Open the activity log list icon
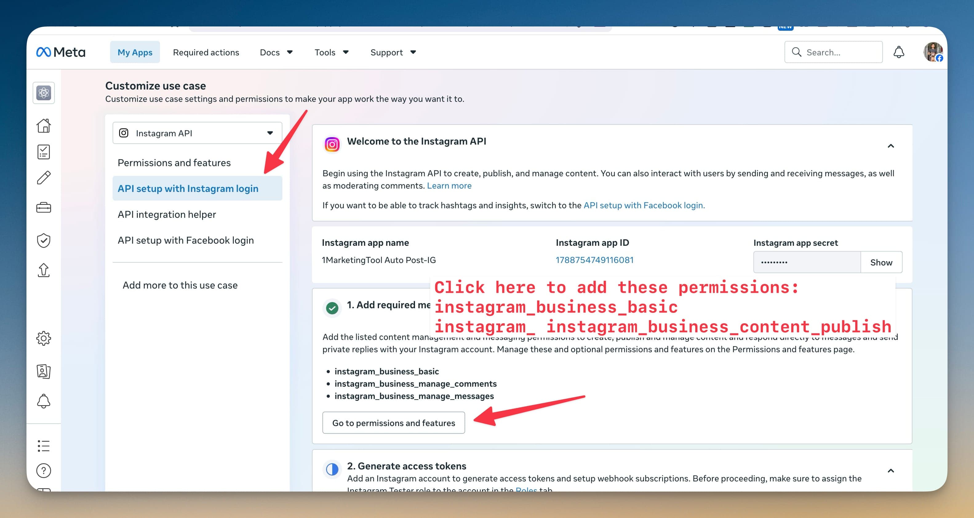 coord(44,446)
